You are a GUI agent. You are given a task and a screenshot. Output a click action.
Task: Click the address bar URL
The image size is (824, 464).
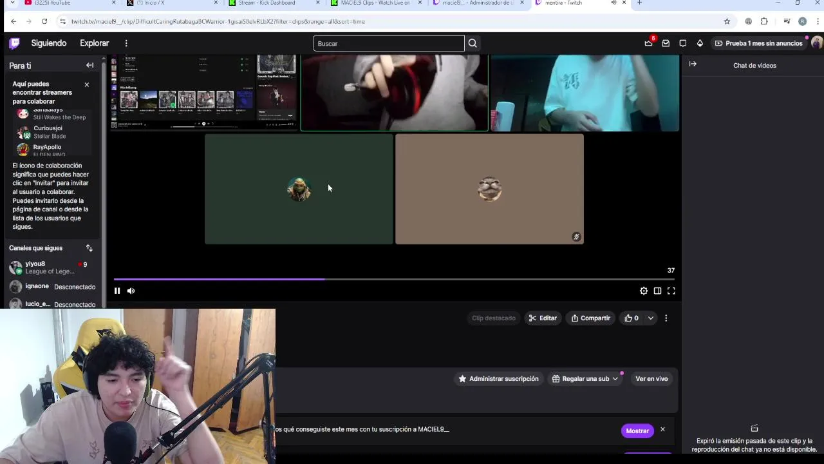click(x=218, y=21)
